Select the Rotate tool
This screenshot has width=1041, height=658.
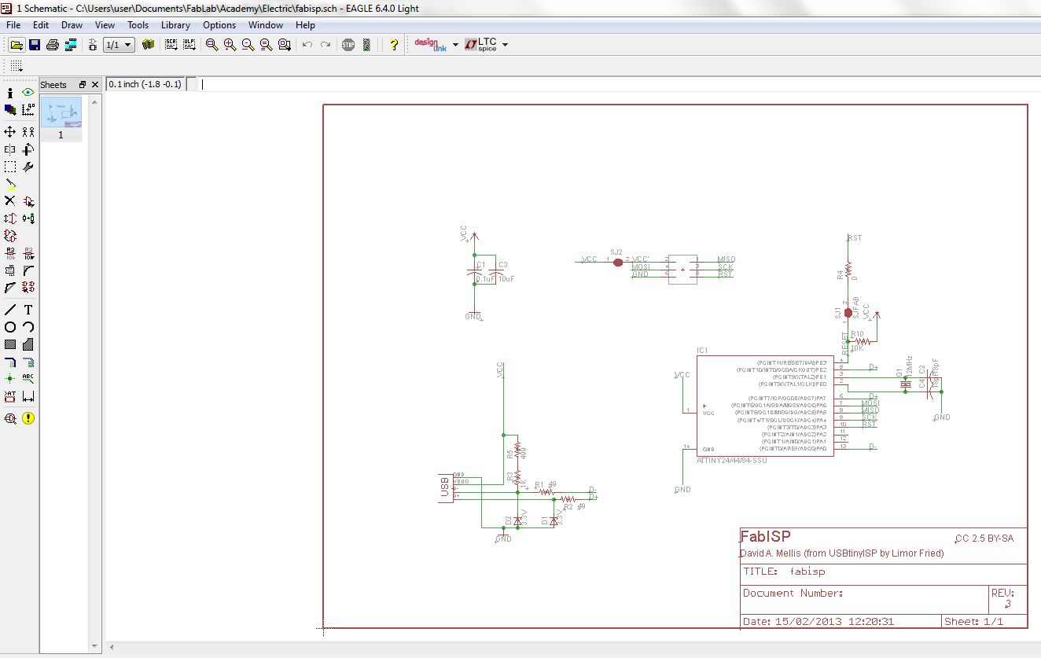(28, 149)
